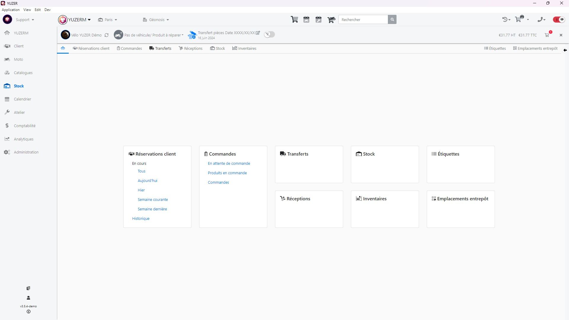The height and width of the screenshot is (320, 569).
Task: Open En attente de commande link
Action: point(229,164)
